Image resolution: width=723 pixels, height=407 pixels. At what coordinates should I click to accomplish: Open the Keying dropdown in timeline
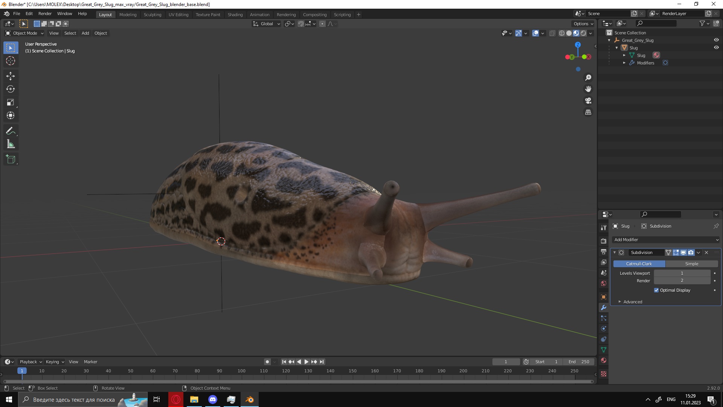55,362
